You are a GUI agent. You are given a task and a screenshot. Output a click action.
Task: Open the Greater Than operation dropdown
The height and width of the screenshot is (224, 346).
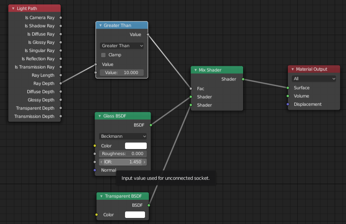pos(122,45)
